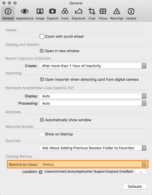Select the Crop tool preferences icon
The height and width of the screenshot is (195, 152).
92,11
